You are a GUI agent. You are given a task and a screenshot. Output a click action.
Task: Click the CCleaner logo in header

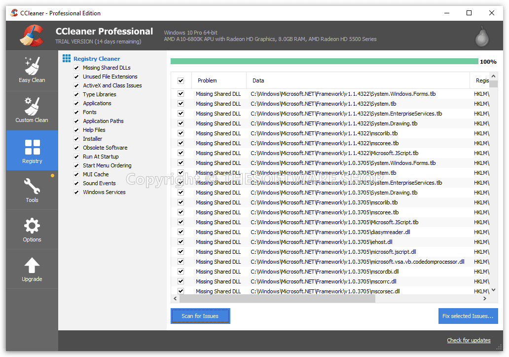[x=32, y=36]
